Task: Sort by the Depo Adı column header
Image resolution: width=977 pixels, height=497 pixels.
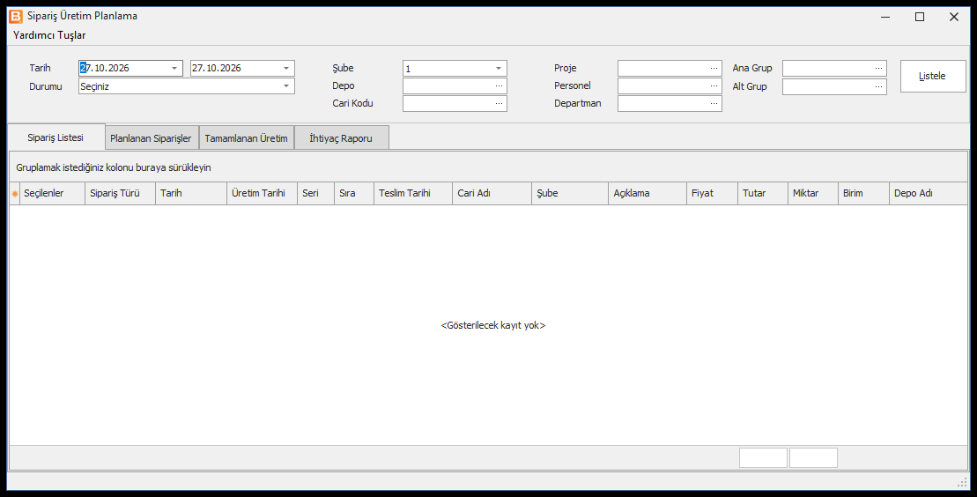Action: [929, 193]
